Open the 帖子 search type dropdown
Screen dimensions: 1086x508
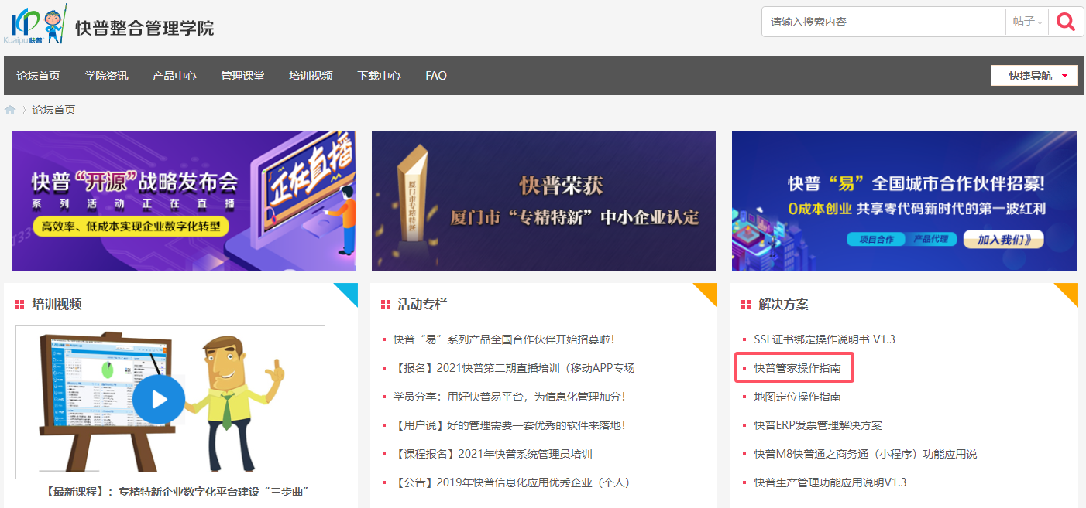pyautogui.click(x=1027, y=22)
